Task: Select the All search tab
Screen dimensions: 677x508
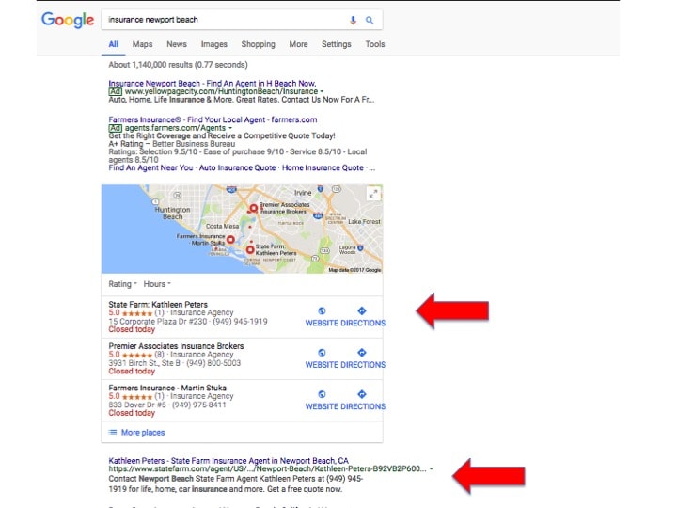Action: pos(113,44)
